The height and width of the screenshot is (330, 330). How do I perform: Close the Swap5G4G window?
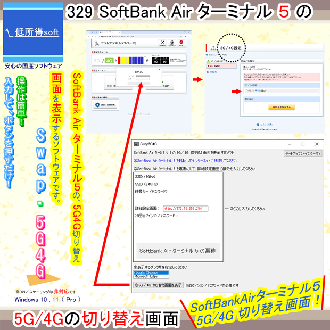click(317, 144)
